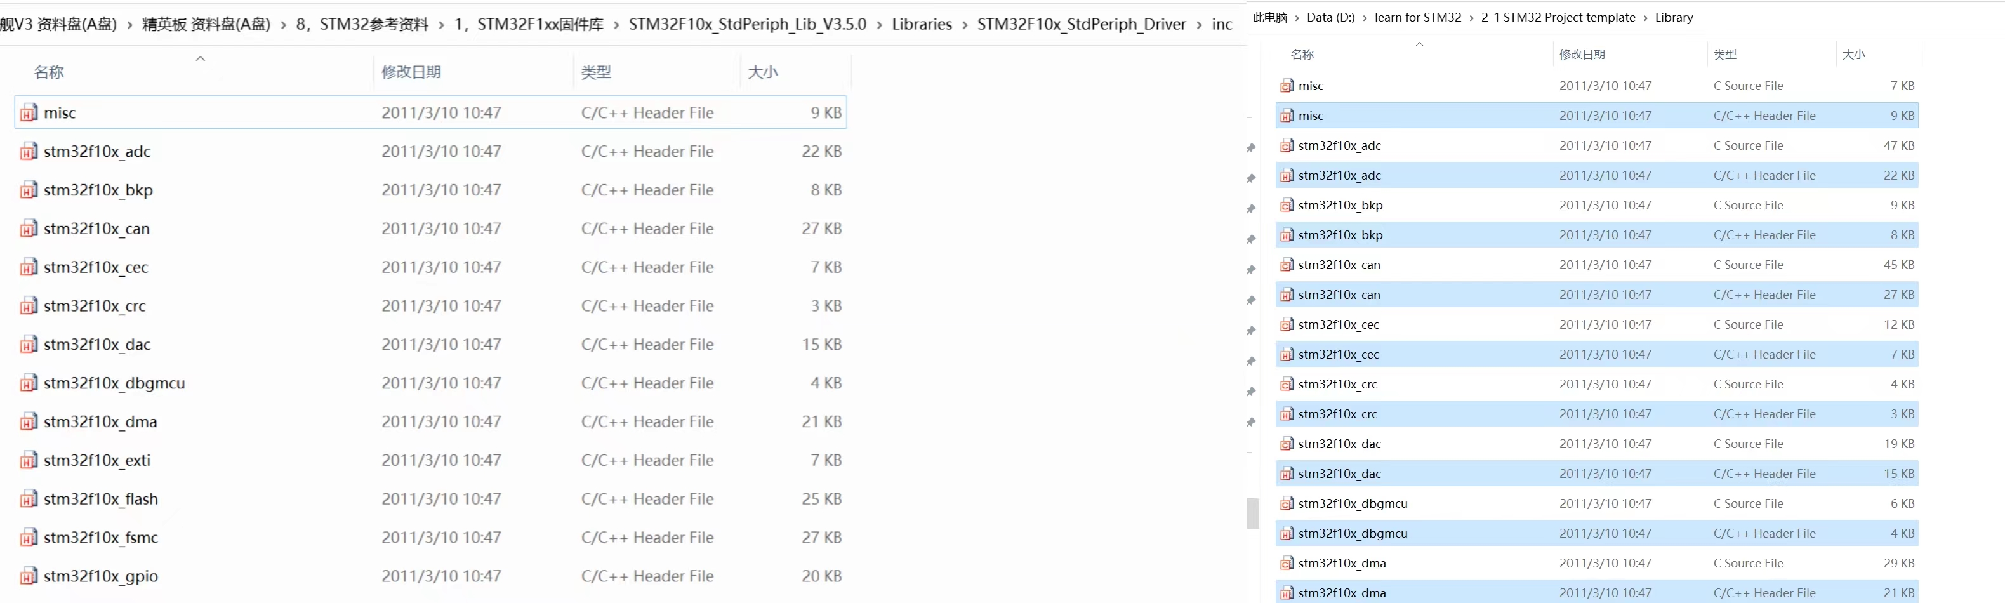2005x603 pixels.
Task: Click the stm32f10x_fsmc header file icon
Action: pyautogui.click(x=29, y=538)
